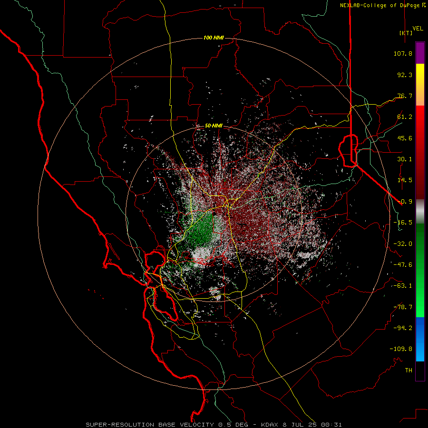Click the NEXLAB-College of DuPage title text
Image resolution: width=428 pixels, height=428 pixels.
click(x=380, y=5)
